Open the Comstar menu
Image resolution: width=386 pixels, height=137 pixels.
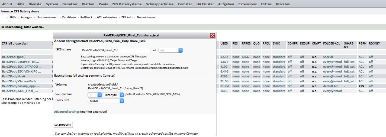pos(185,4)
